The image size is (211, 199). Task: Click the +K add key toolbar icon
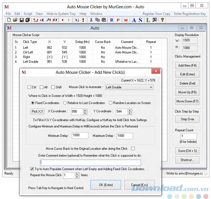[x=42, y=20]
